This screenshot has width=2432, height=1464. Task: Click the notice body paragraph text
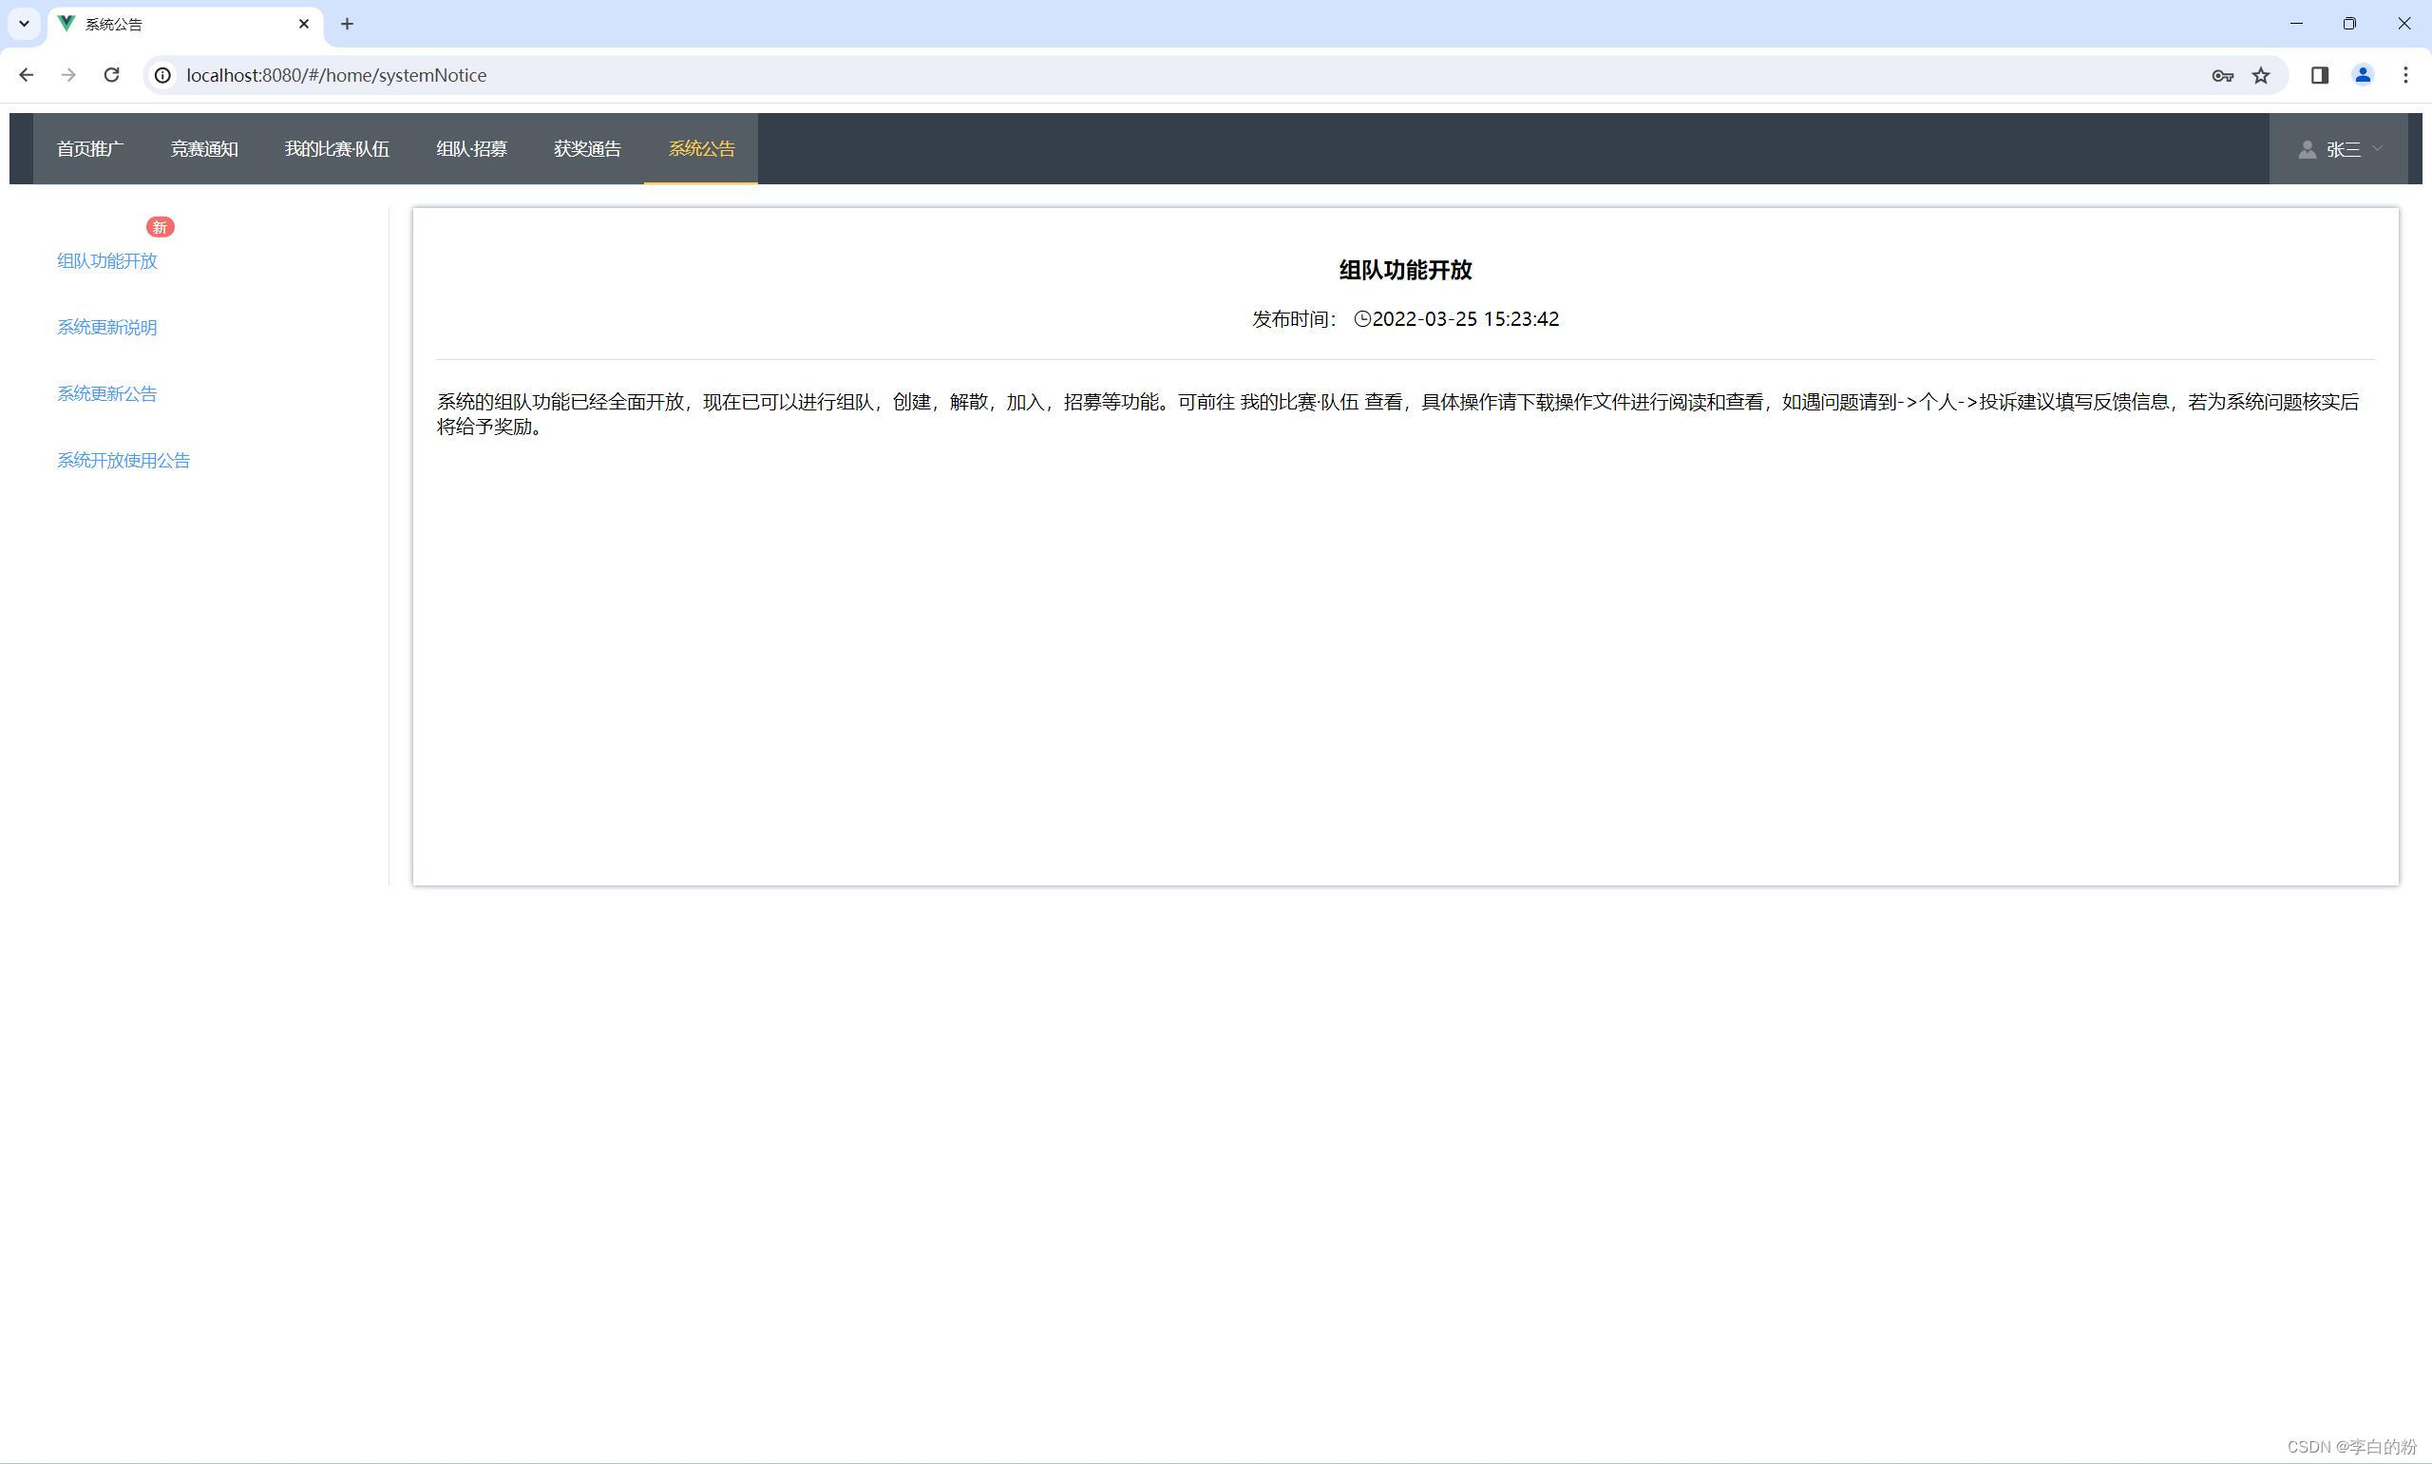coord(1397,414)
